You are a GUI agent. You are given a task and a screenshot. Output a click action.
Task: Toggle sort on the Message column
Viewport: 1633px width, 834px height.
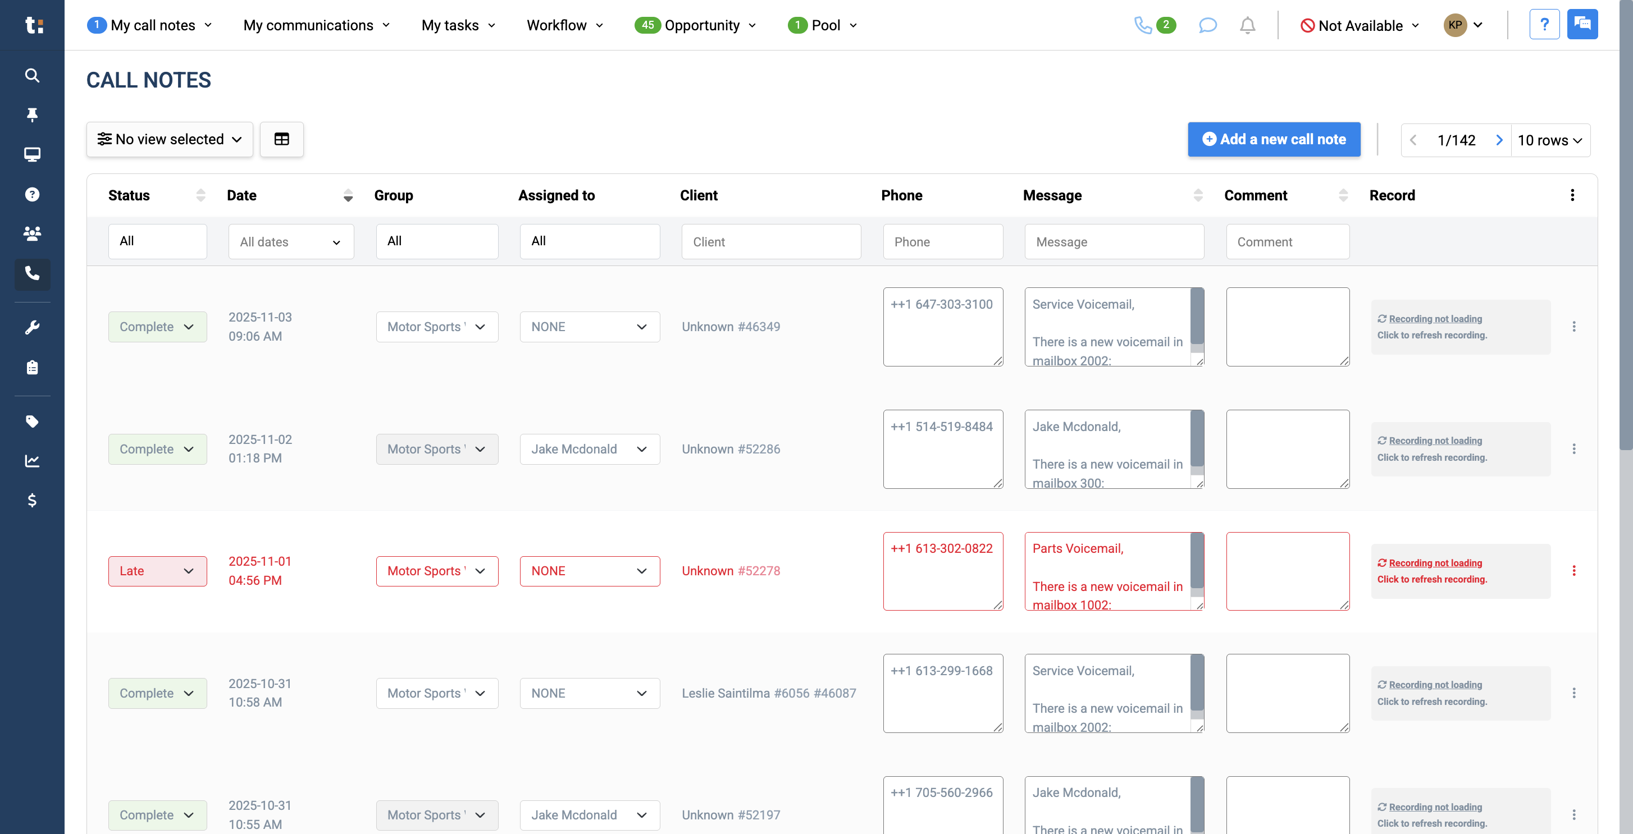click(x=1197, y=195)
